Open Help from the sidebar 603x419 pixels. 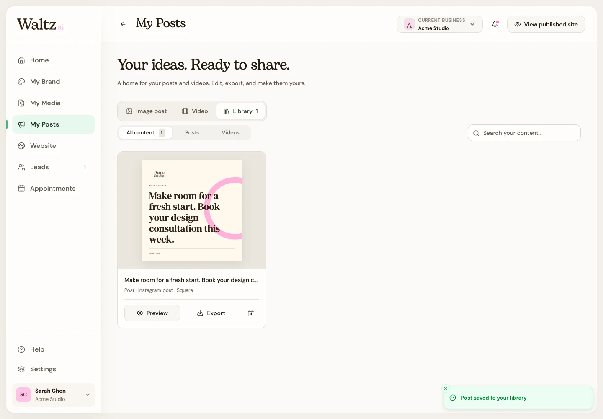[54, 349]
